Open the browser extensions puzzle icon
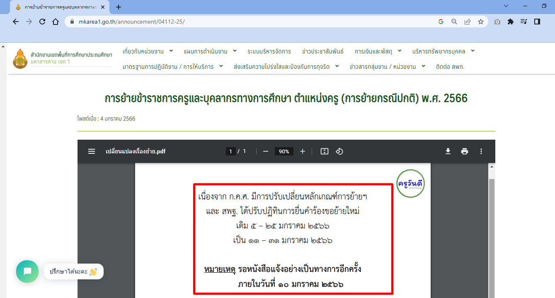This screenshot has height=298, width=555. (x=510, y=22)
